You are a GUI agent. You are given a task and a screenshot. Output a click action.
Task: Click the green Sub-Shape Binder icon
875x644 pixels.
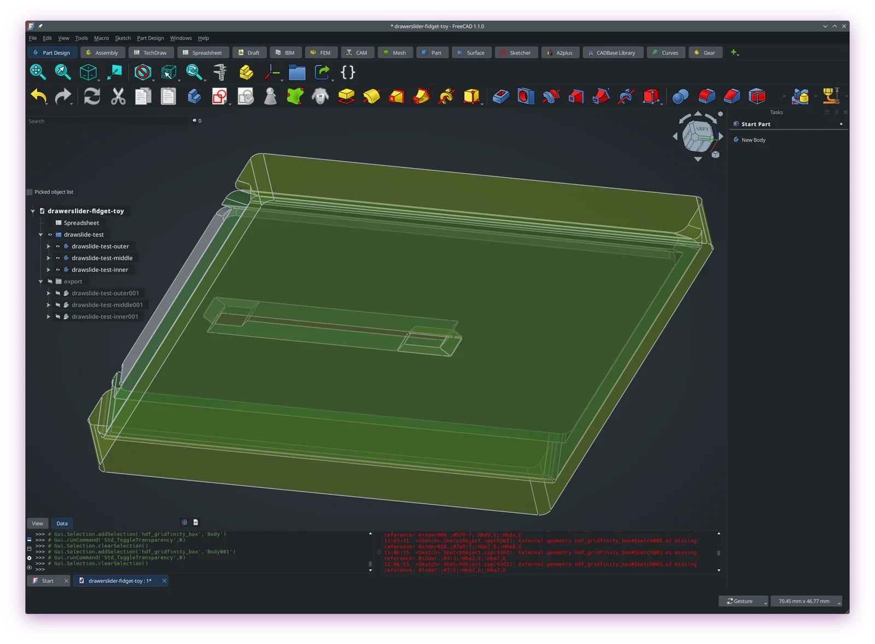click(x=295, y=97)
